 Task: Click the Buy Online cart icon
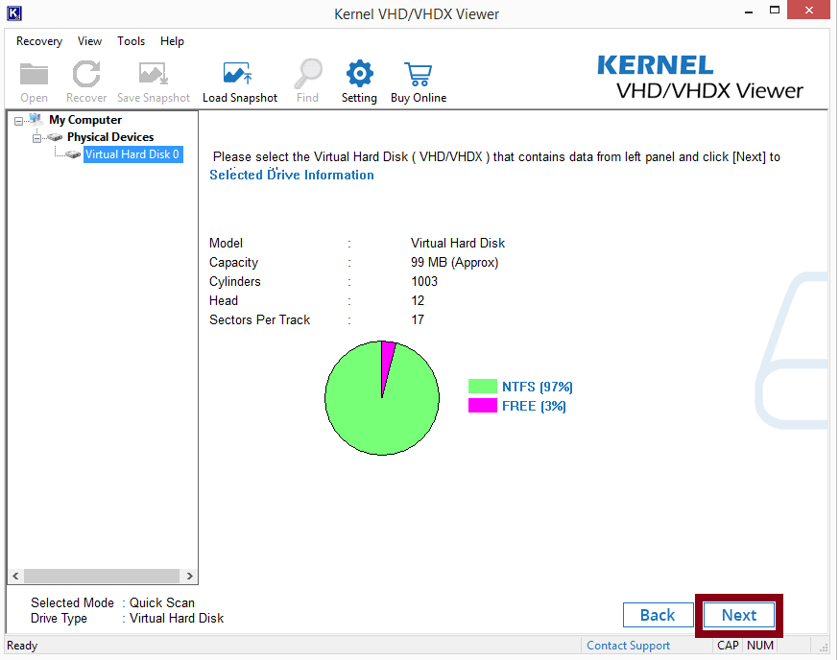(419, 74)
